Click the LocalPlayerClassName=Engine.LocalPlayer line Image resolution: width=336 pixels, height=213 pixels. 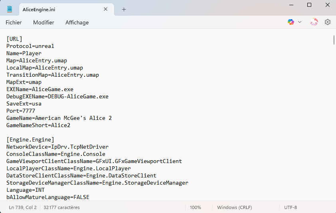[x=69, y=168]
